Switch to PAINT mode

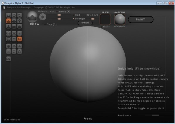[141, 19]
